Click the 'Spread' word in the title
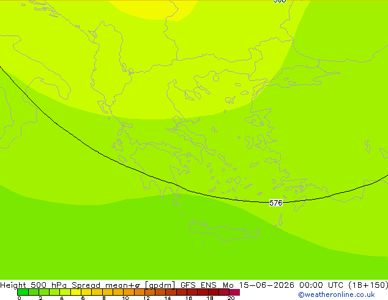 [86, 285]
